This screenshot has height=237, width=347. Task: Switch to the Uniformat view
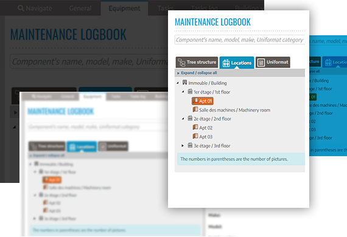pyautogui.click(x=273, y=62)
